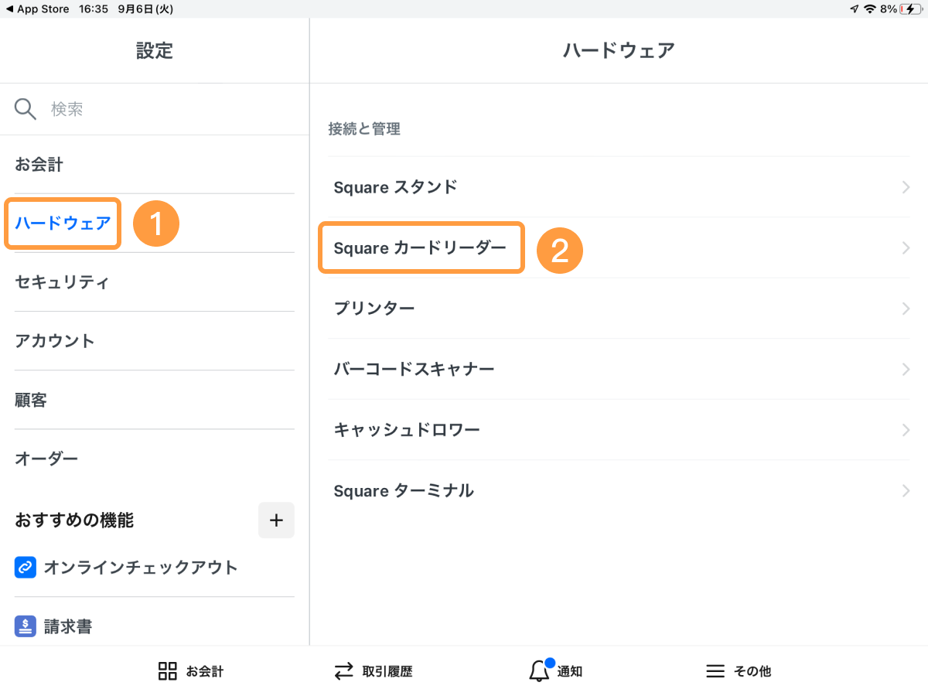Image resolution: width=928 pixels, height=696 pixels.
Task: Tap the その他 hamburger icon
Action: coord(715,671)
